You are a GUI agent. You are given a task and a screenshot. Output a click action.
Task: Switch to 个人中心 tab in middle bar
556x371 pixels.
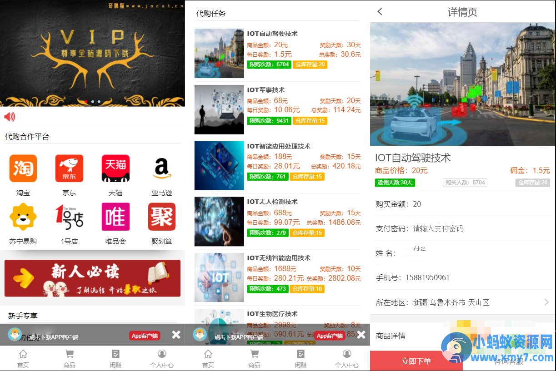pos(347,359)
